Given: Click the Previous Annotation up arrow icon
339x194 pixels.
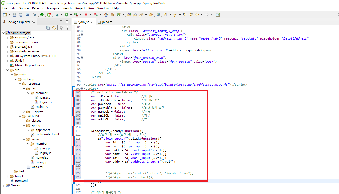Looking at the screenshot, I should (175, 15).
